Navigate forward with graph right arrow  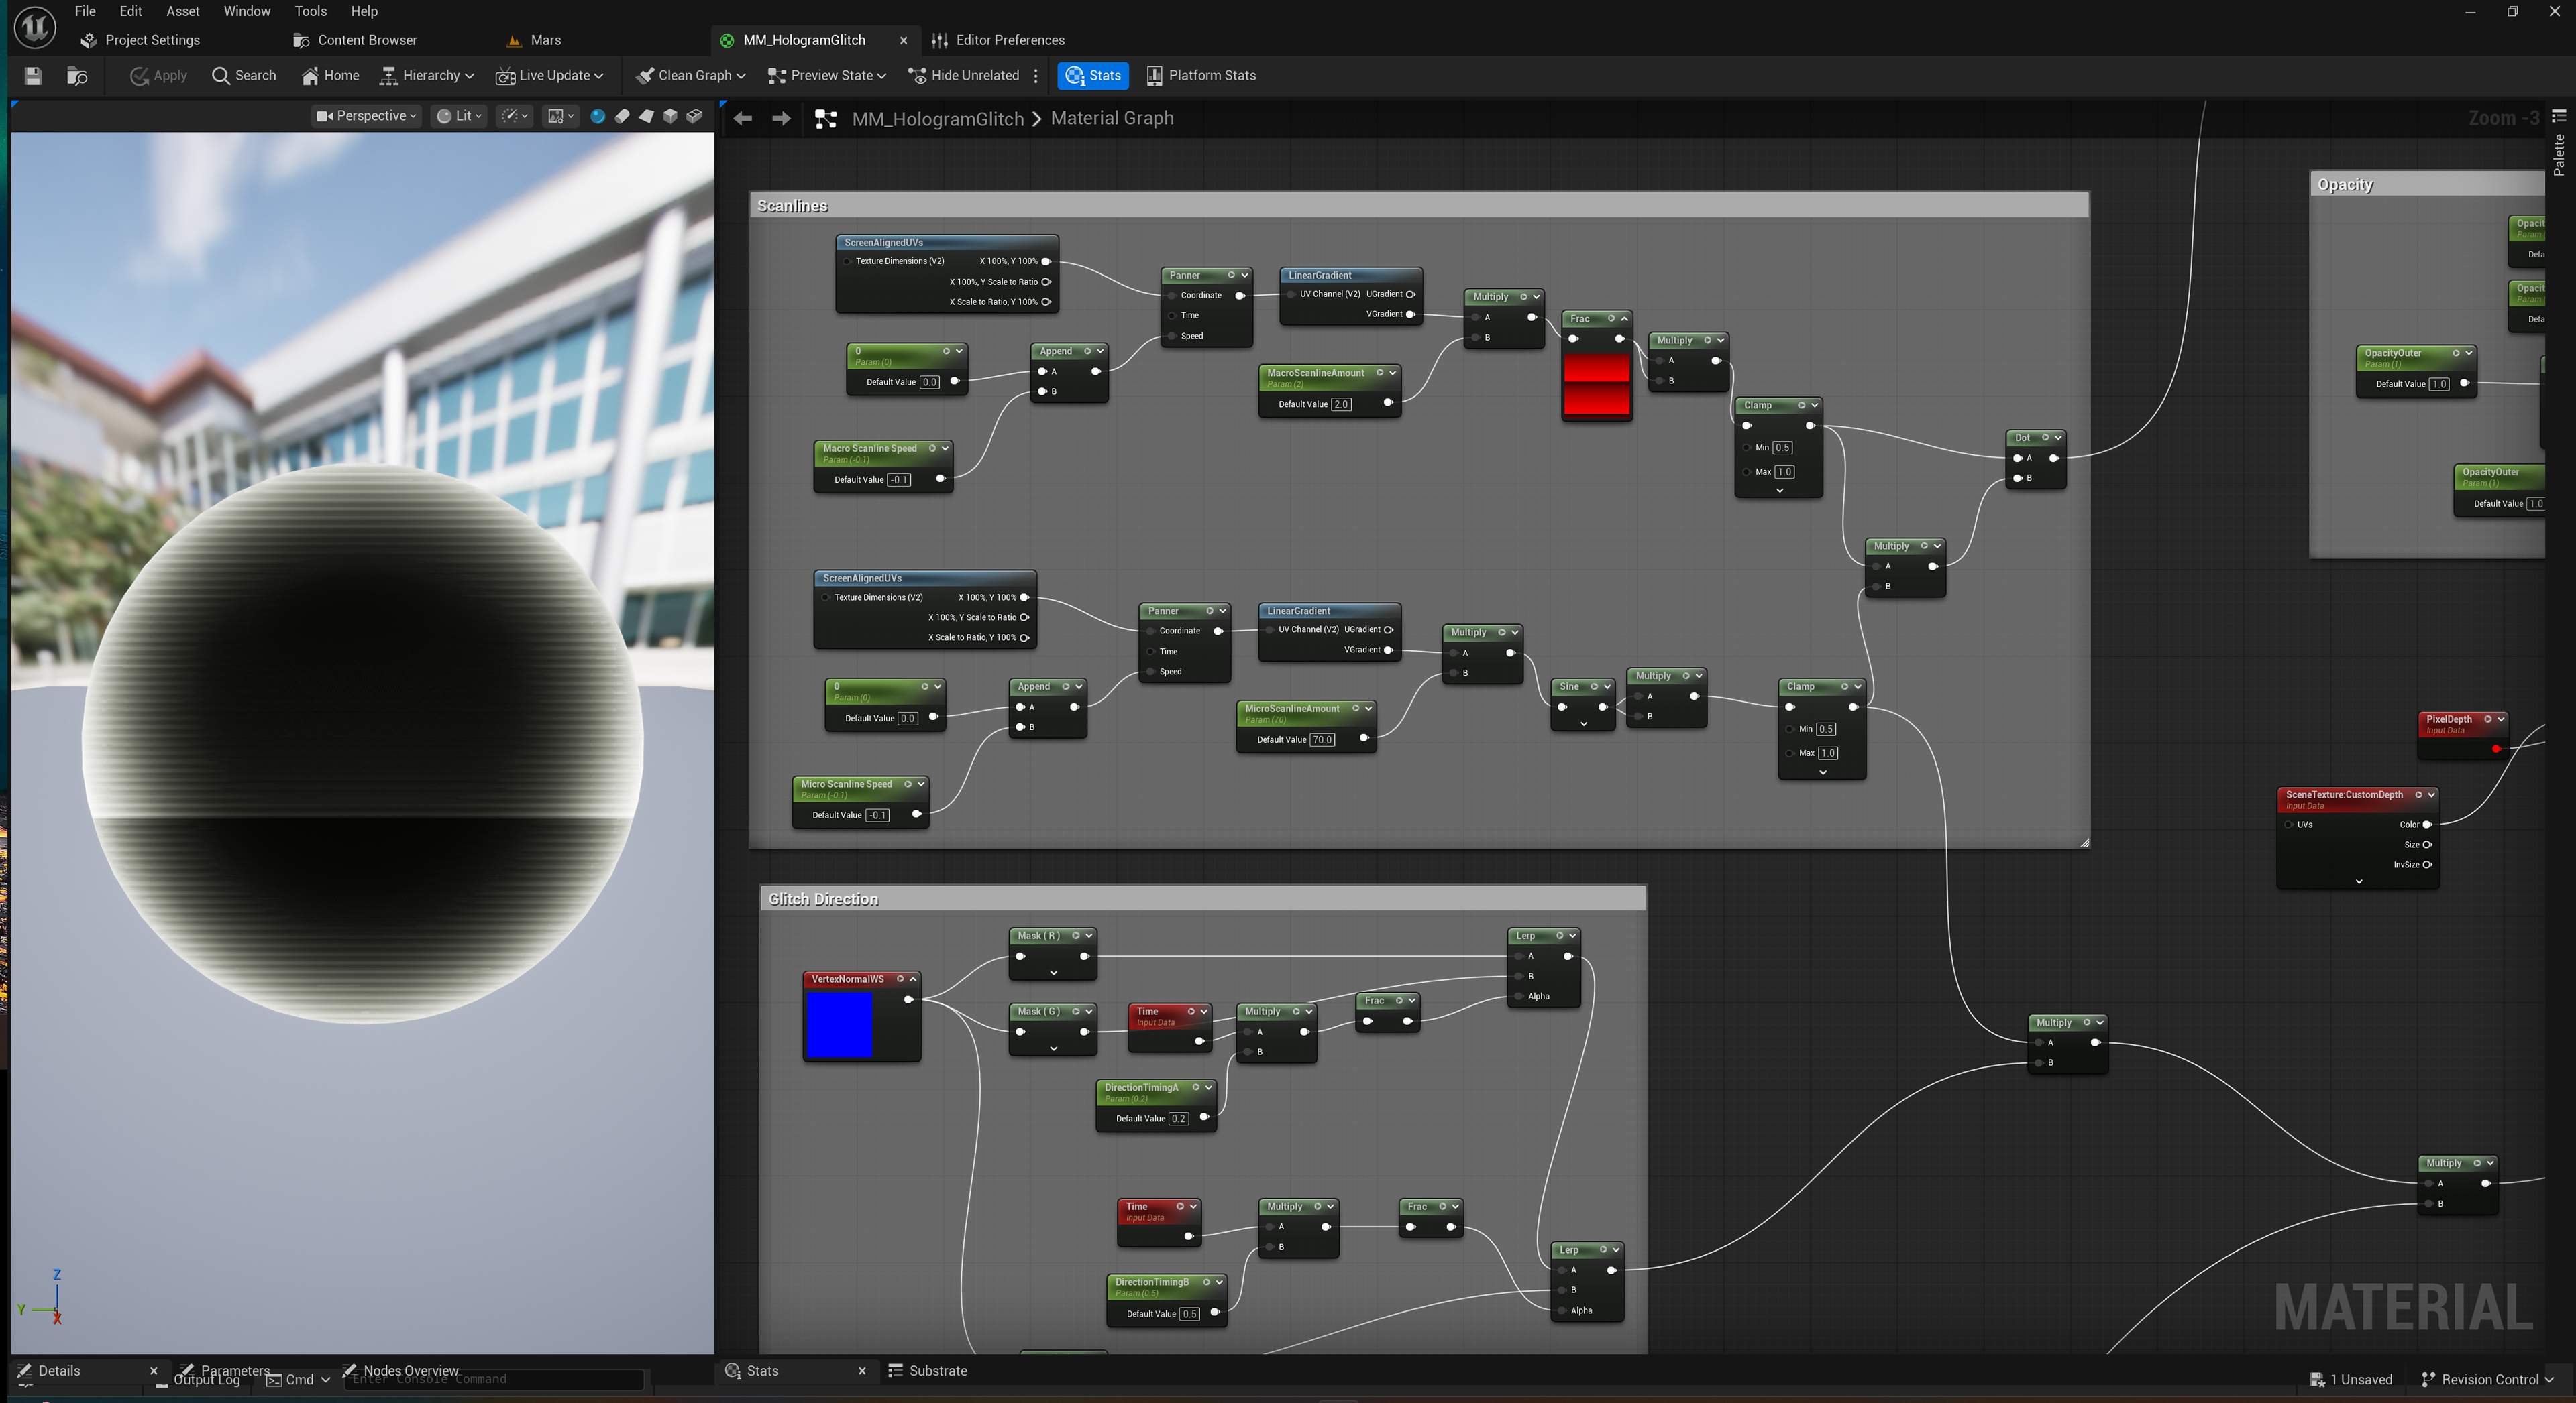click(781, 119)
